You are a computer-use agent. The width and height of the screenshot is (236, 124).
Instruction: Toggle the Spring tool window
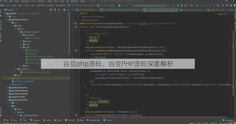58,120
